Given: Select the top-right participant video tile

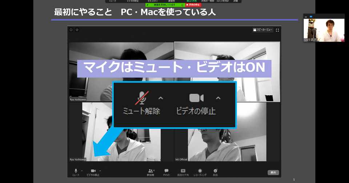Looking at the screenshot, I should 227,72.
